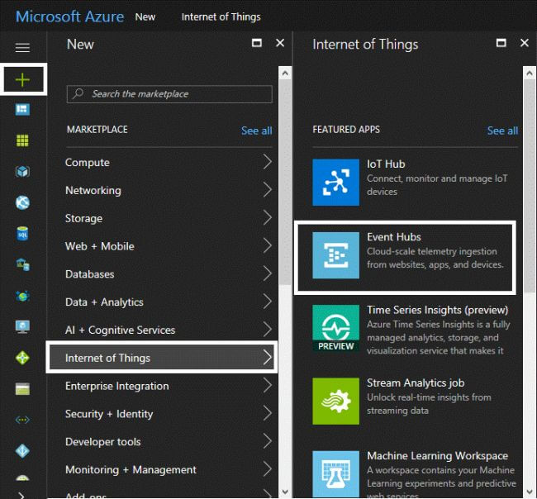Open Virtual networks angle-bracket icon
Image resolution: width=537 pixels, height=499 pixels.
(x=22, y=420)
